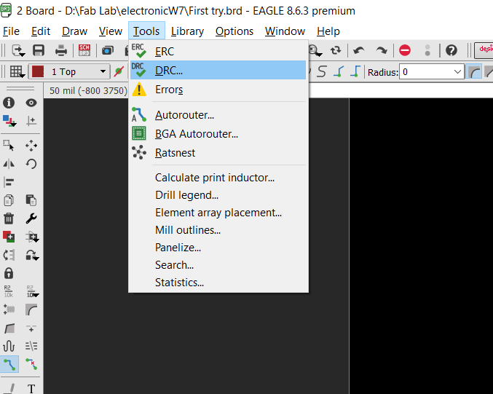This screenshot has height=394, width=493.
Task: Select the Line drawing tool
Action: pyautogui.click(x=9, y=389)
